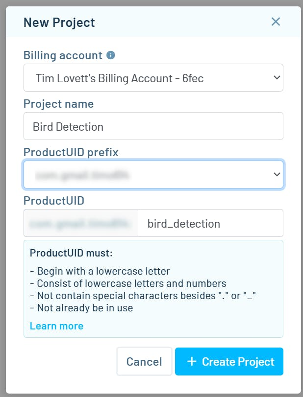
Task: Open the Learn more link
Action: (x=56, y=326)
